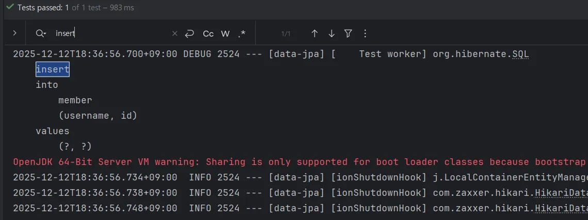Click the 'values' line in log
The height and width of the screenshot is (220, 588).
53,131
